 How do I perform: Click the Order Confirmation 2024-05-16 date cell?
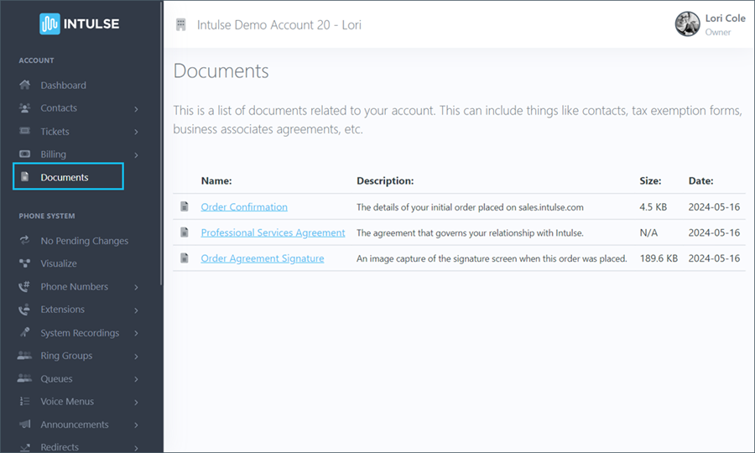click(714, 207)
